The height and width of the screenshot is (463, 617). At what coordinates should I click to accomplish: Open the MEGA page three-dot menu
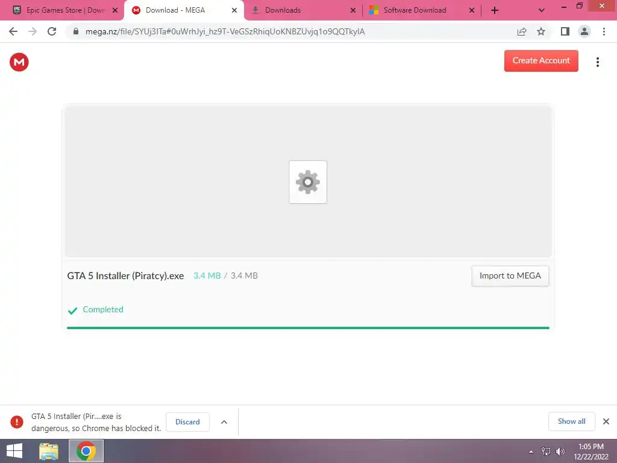597,62
